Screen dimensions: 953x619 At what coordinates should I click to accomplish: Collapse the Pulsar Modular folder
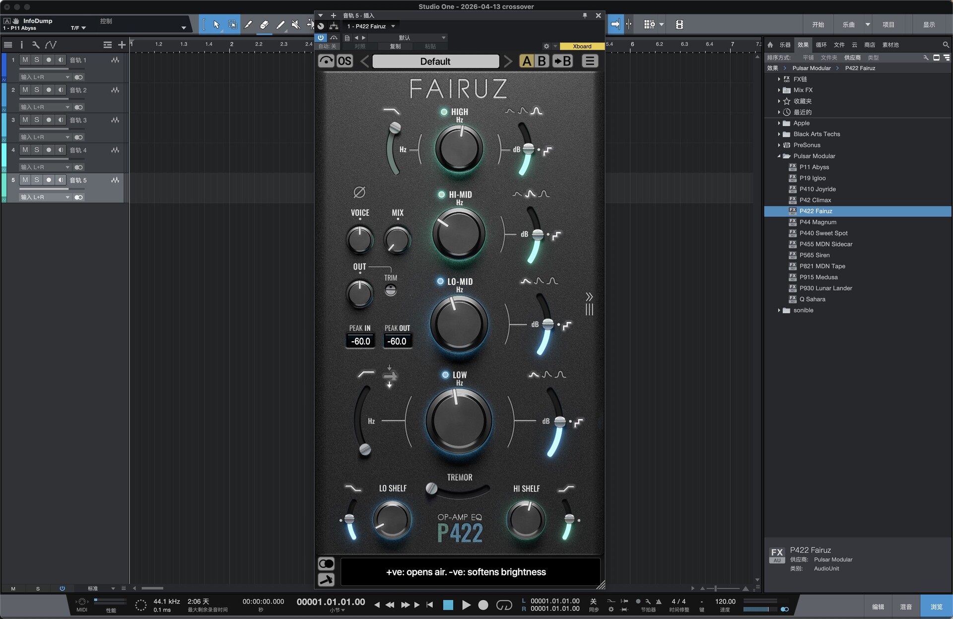pos(779,156)
